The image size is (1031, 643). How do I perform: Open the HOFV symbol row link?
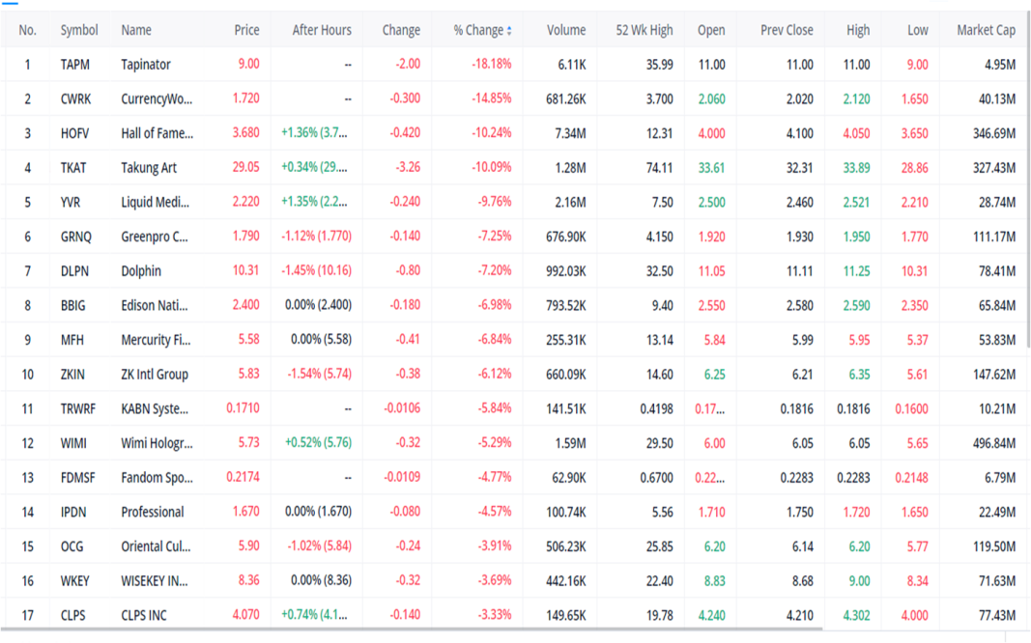coord(74,133)
